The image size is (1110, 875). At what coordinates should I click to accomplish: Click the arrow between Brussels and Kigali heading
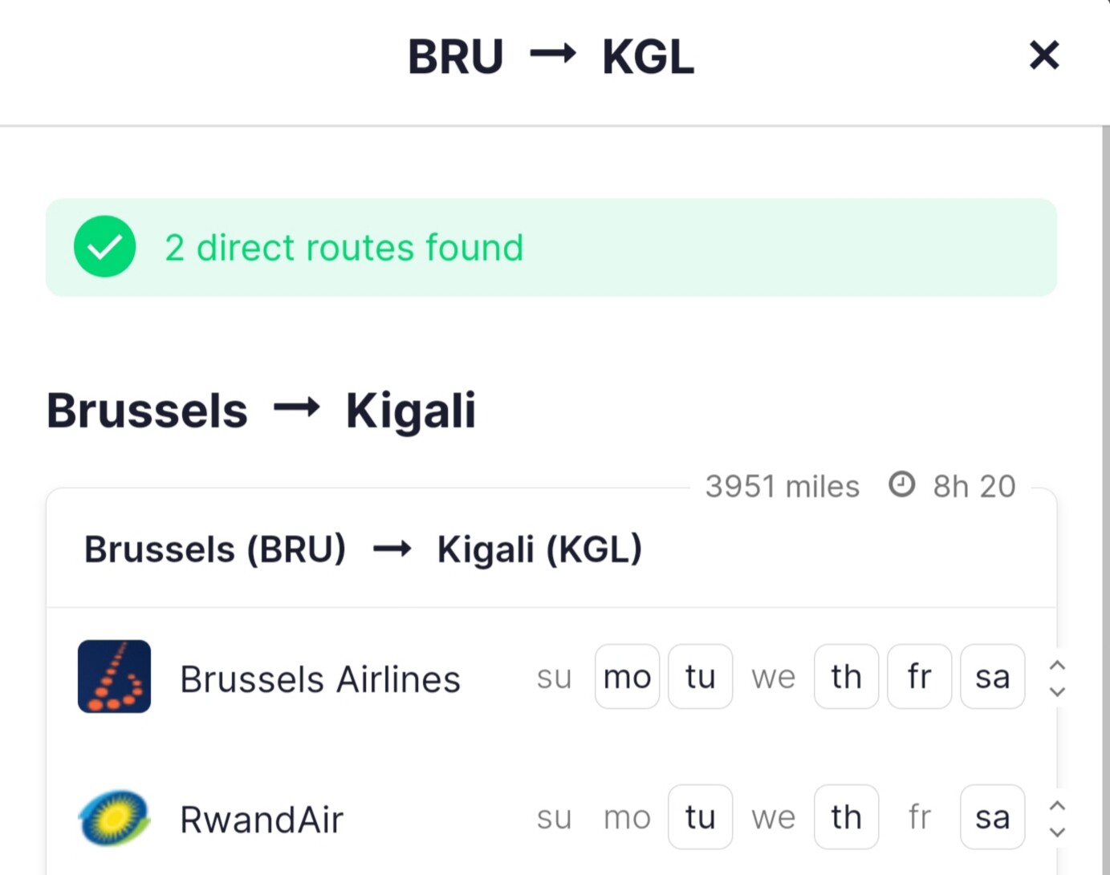coord(296,408)
